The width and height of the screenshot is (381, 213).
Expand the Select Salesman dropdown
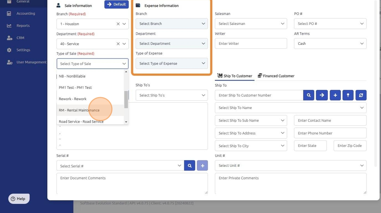click(x=251, y=24)
